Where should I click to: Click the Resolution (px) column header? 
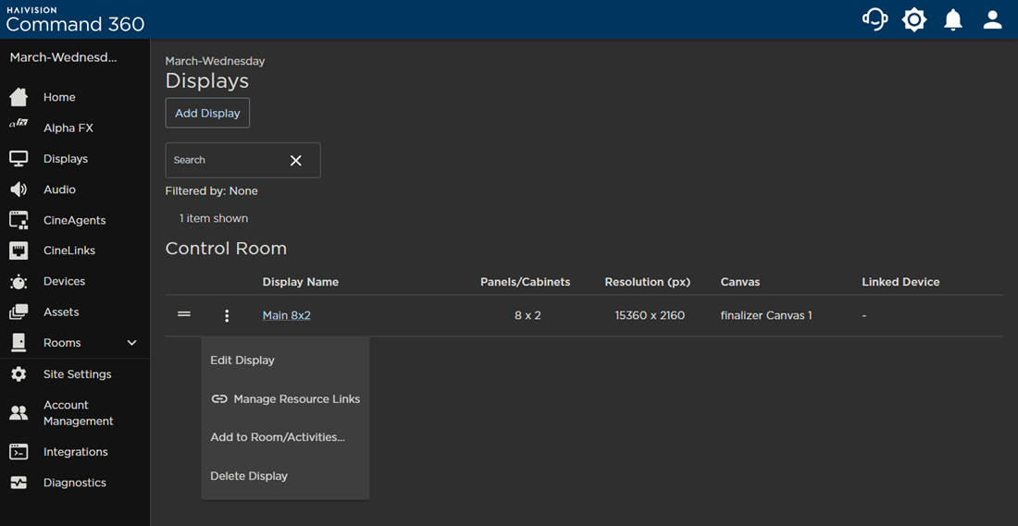coord(647,282)
